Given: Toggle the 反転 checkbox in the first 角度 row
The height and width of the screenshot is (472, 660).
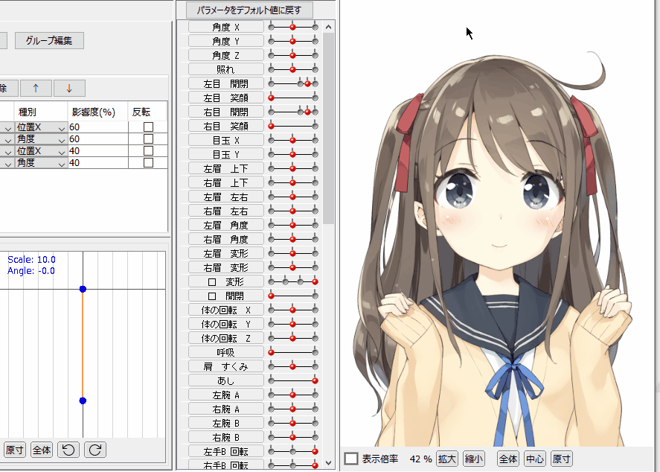Looking at the screenshot, I should tap(148, 139).
